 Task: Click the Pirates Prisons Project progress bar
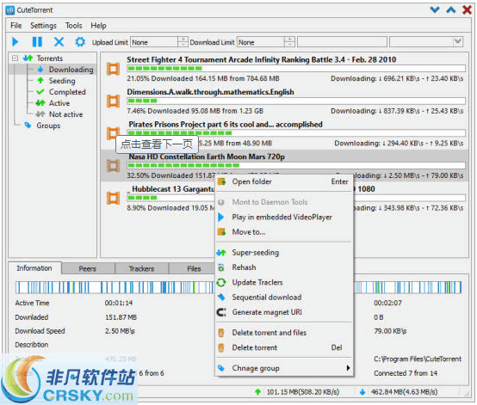point(296,132)
